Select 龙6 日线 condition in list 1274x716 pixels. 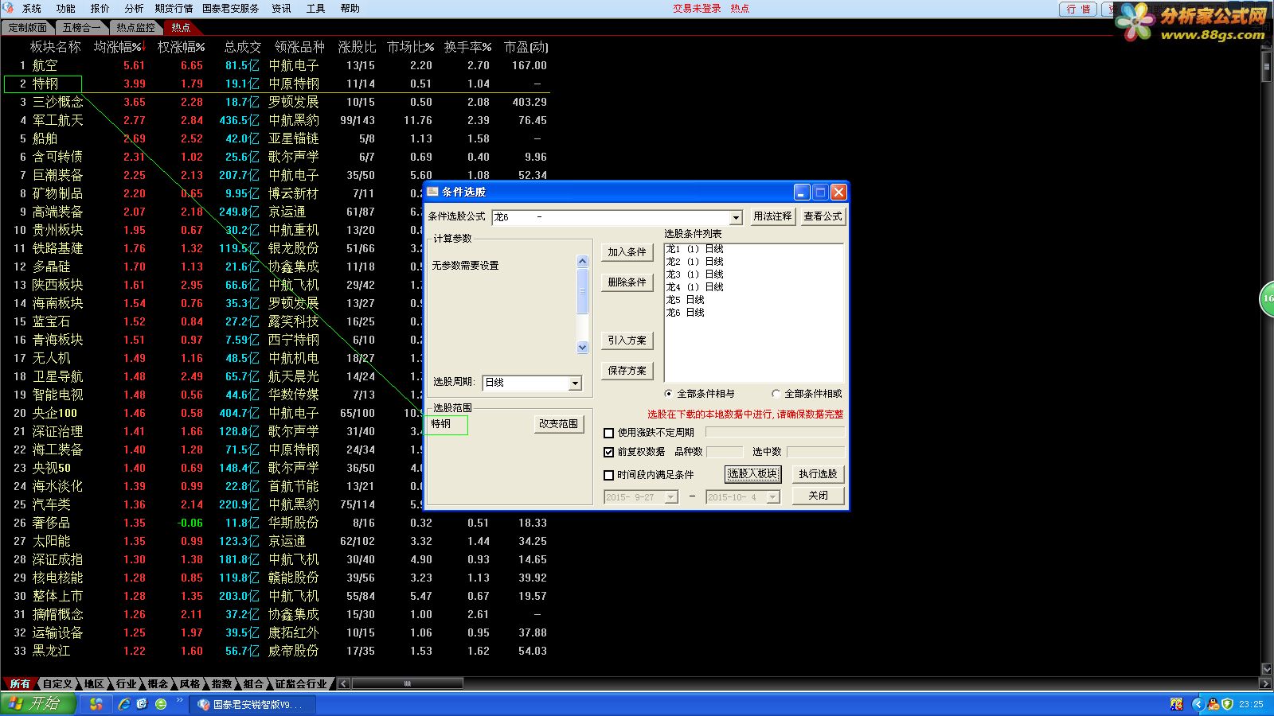pos(685,313)
